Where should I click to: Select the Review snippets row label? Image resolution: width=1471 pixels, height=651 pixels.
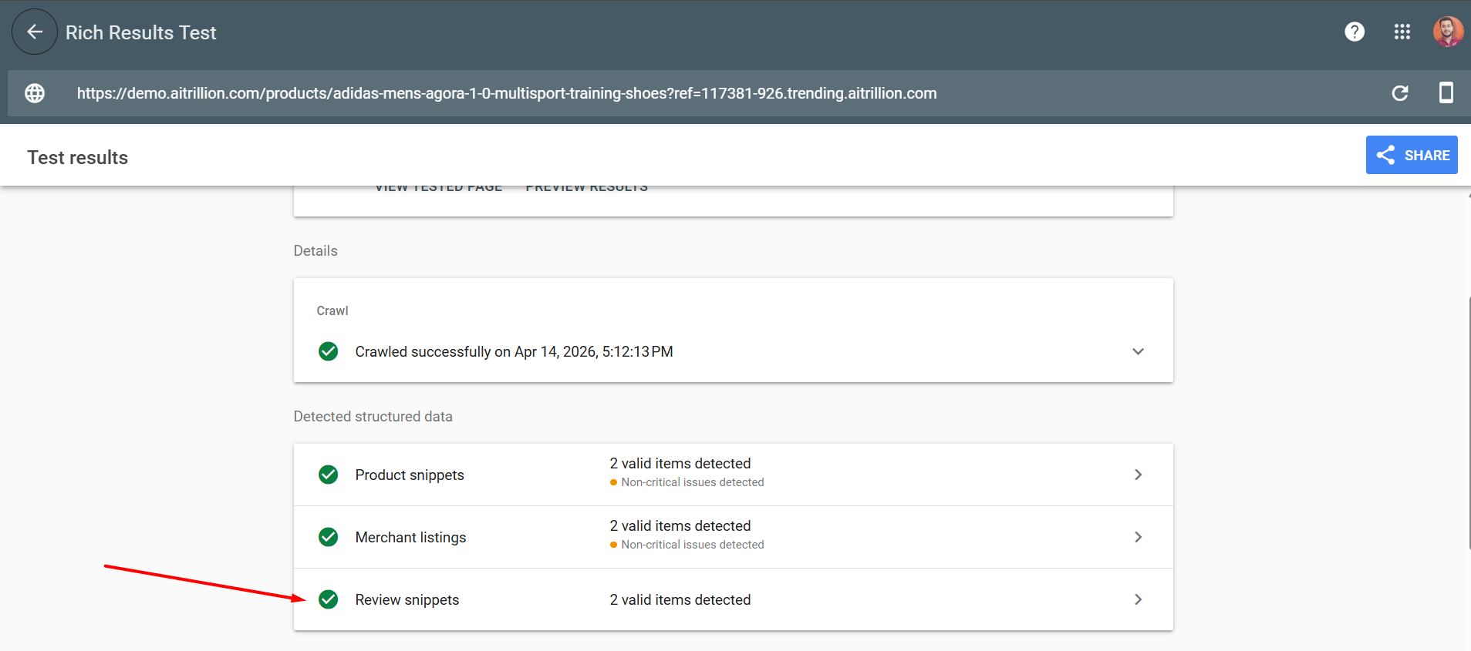(407, 599)
